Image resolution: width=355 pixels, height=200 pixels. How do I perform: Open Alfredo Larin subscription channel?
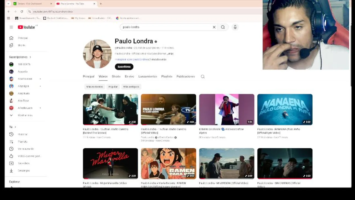(26, 108)
